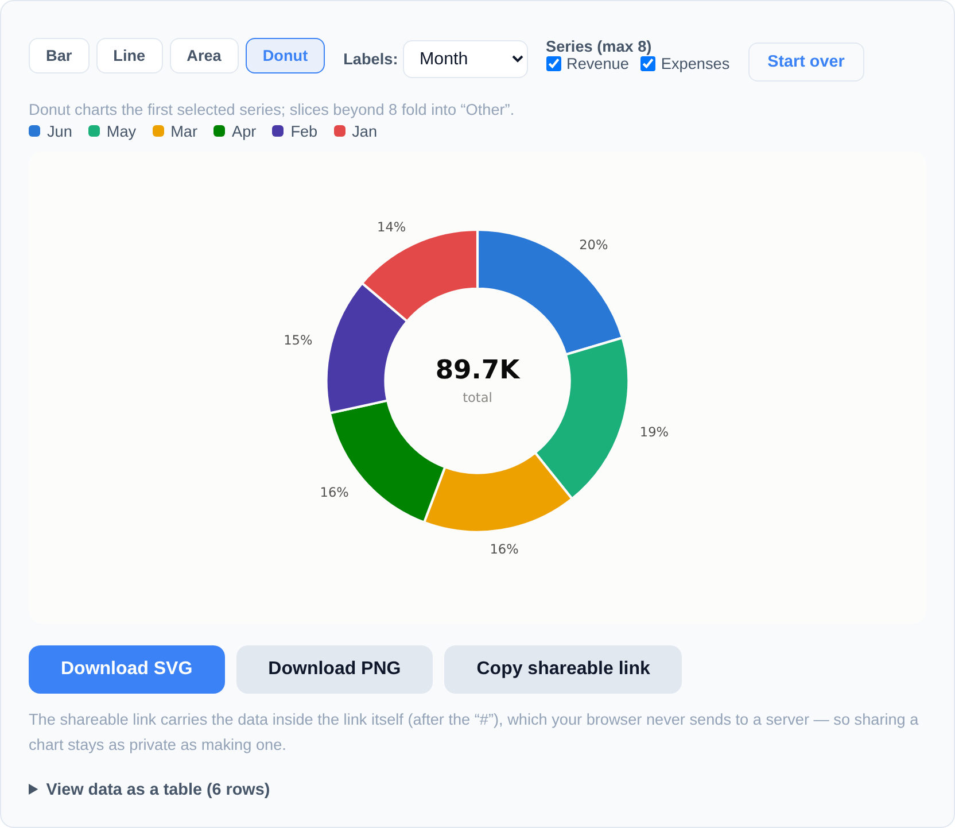Uncheck the Expenses series checkbox

648,64
